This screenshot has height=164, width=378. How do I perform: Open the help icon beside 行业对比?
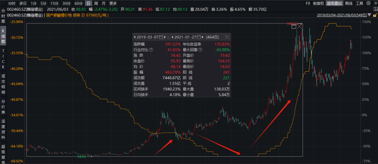pyautogui.click(x=151, y=50)
